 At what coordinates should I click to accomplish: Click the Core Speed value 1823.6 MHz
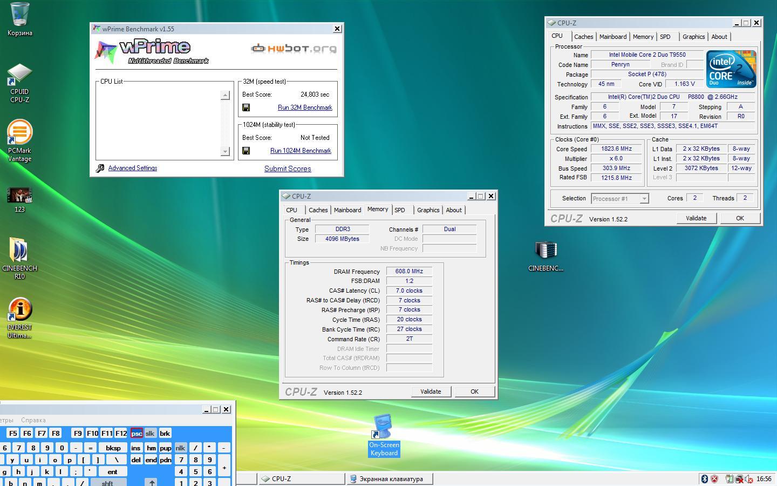616,148
